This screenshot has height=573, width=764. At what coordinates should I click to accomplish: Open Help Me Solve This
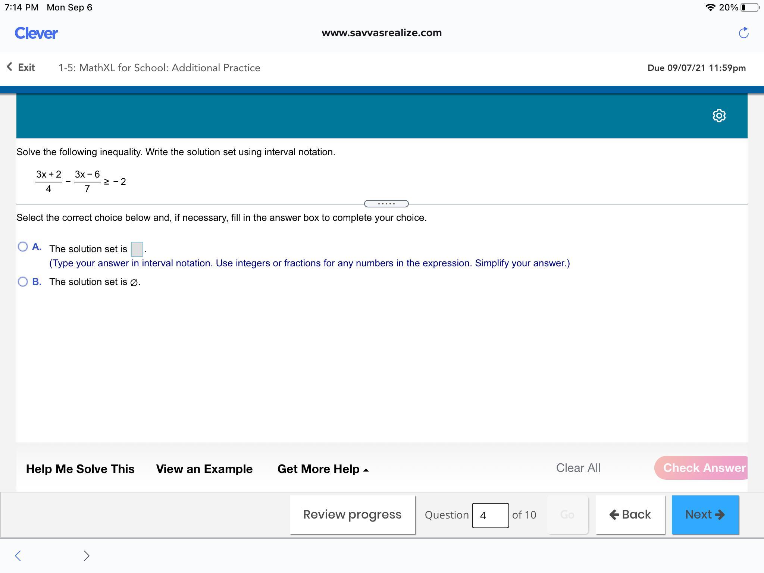(x=80, y=469)
